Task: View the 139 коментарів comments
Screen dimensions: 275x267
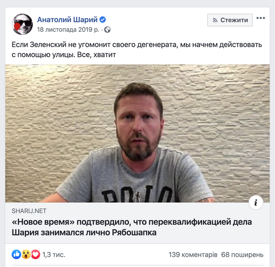Action: (x=193, y=255)
